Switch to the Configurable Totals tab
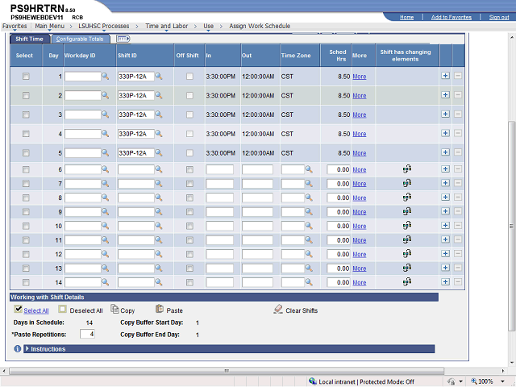The width and height of the screenshot is (516, 387). click(80, 39)
